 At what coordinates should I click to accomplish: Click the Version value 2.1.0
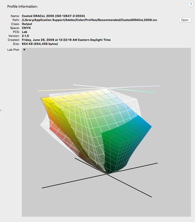[25, 36]
